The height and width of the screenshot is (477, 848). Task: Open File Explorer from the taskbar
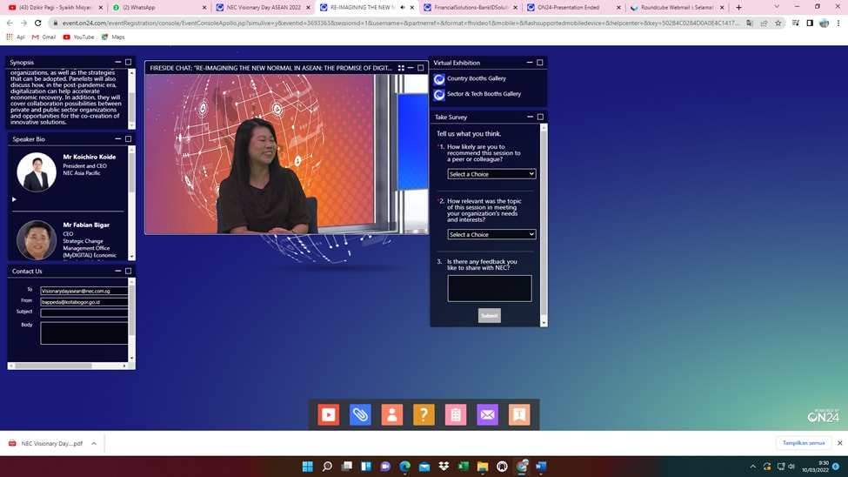pos(483,467)
